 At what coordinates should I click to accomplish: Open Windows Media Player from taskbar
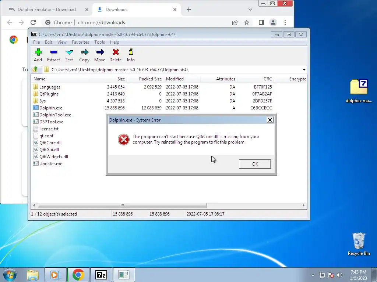55,275
